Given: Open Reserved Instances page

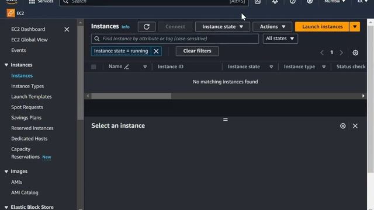Looking at the screenshot, I should [32, 128].
